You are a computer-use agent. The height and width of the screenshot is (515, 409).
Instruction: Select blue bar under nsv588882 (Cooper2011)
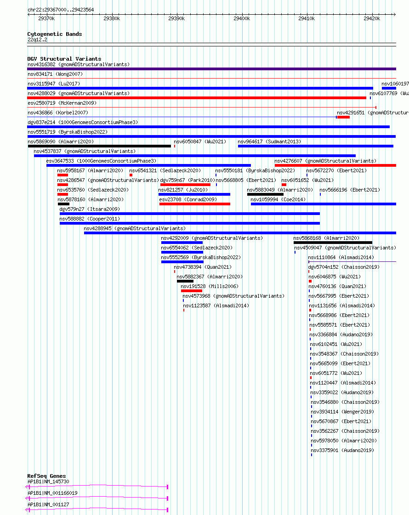(190, 223)
